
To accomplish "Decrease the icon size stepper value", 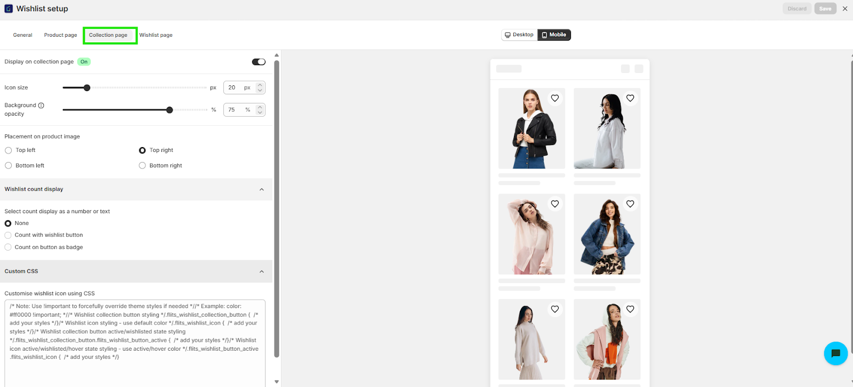I will tap(260, 90).
